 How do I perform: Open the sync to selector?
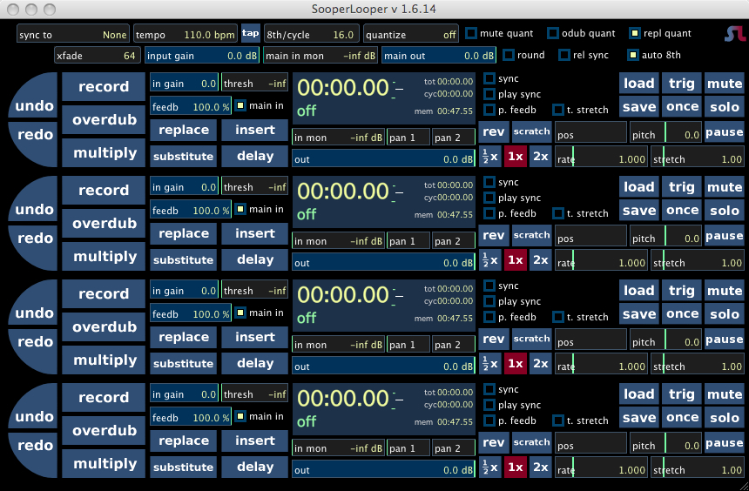(73, 35)
